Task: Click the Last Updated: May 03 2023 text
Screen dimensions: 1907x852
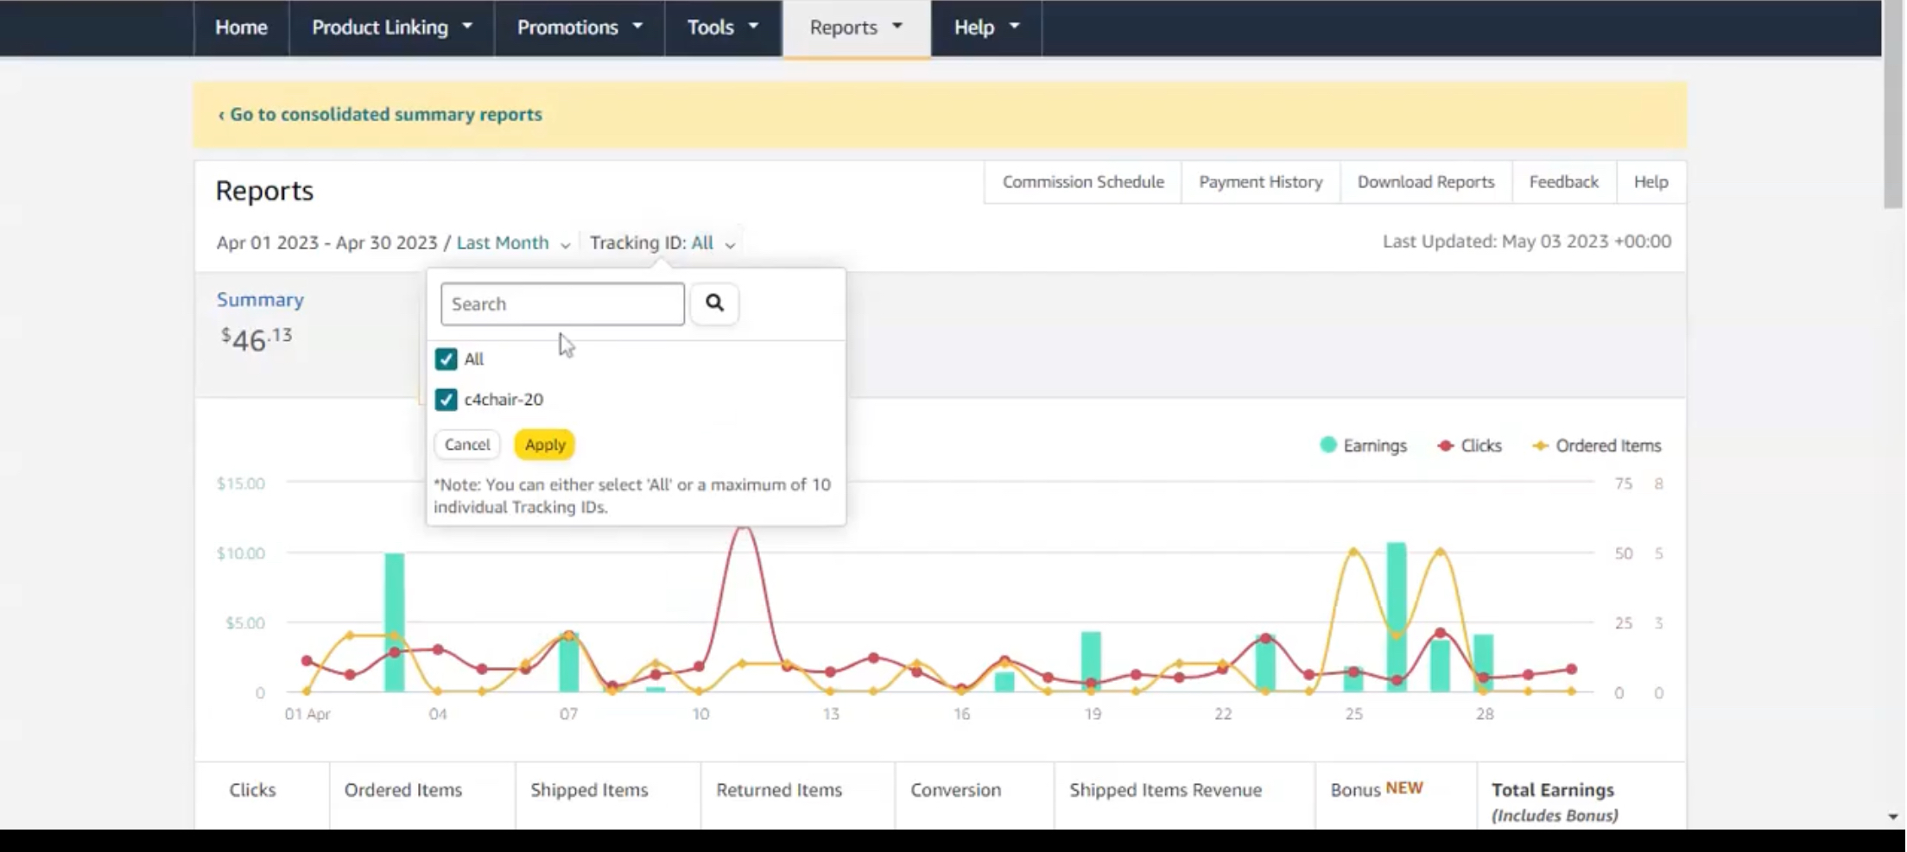Action: point(1526,242)
